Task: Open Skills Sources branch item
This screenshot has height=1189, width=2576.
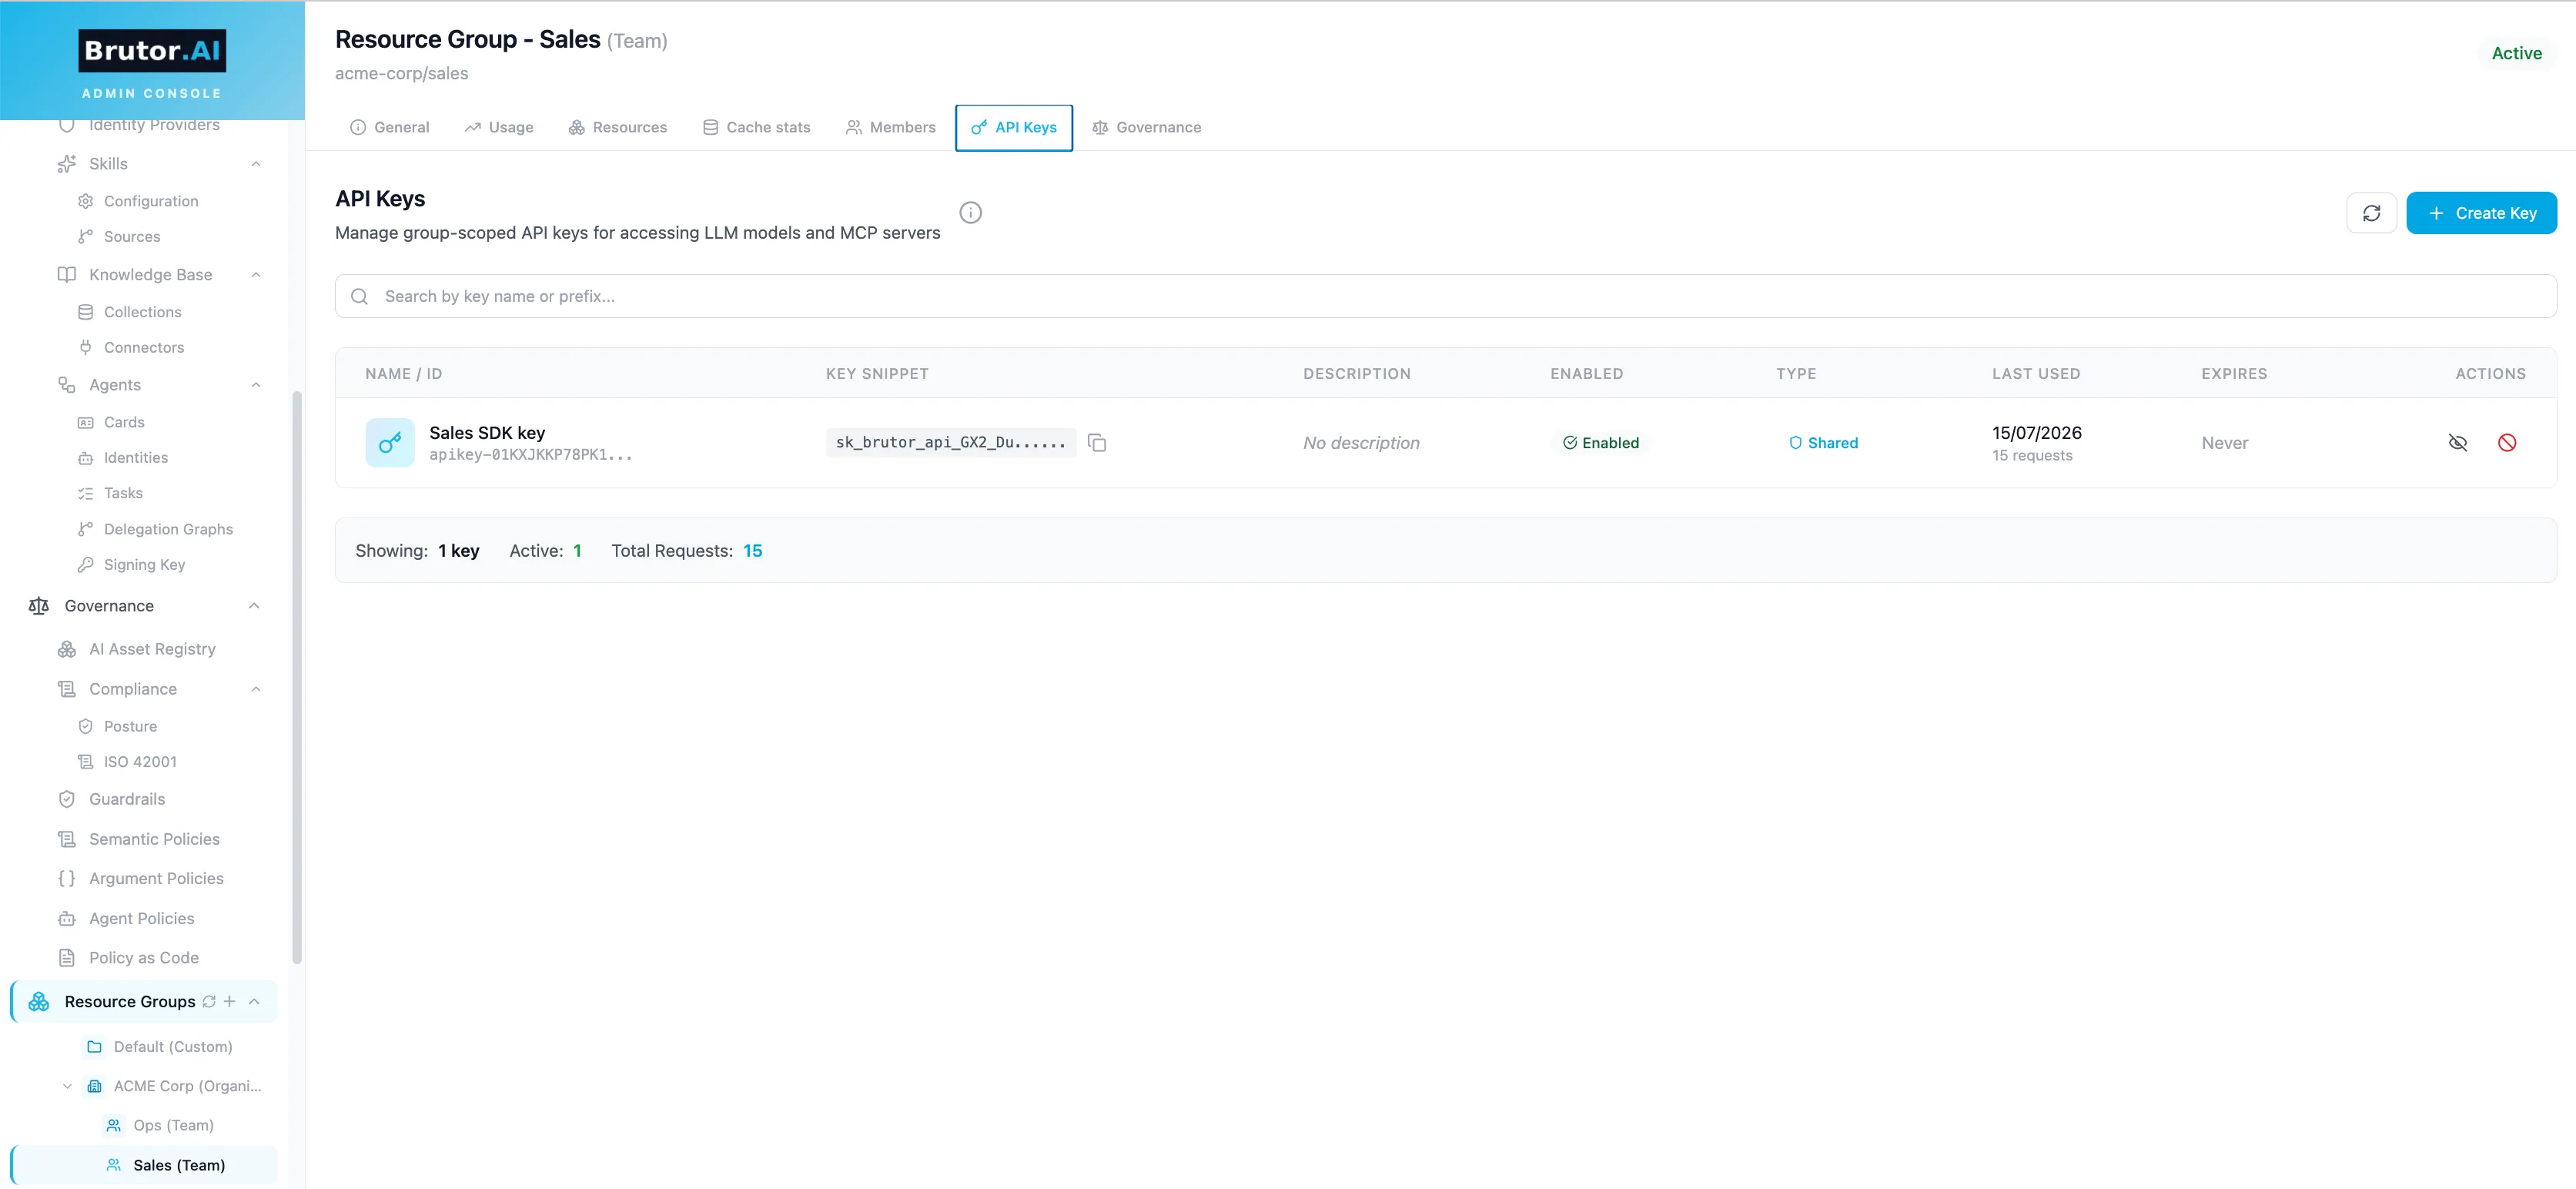Action: pyautogui.click(x=132, y=237)
